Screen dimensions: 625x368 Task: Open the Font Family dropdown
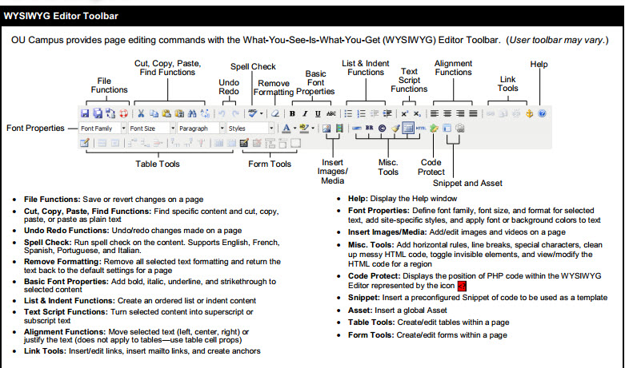pyautogui.click(x=103, y=129)
